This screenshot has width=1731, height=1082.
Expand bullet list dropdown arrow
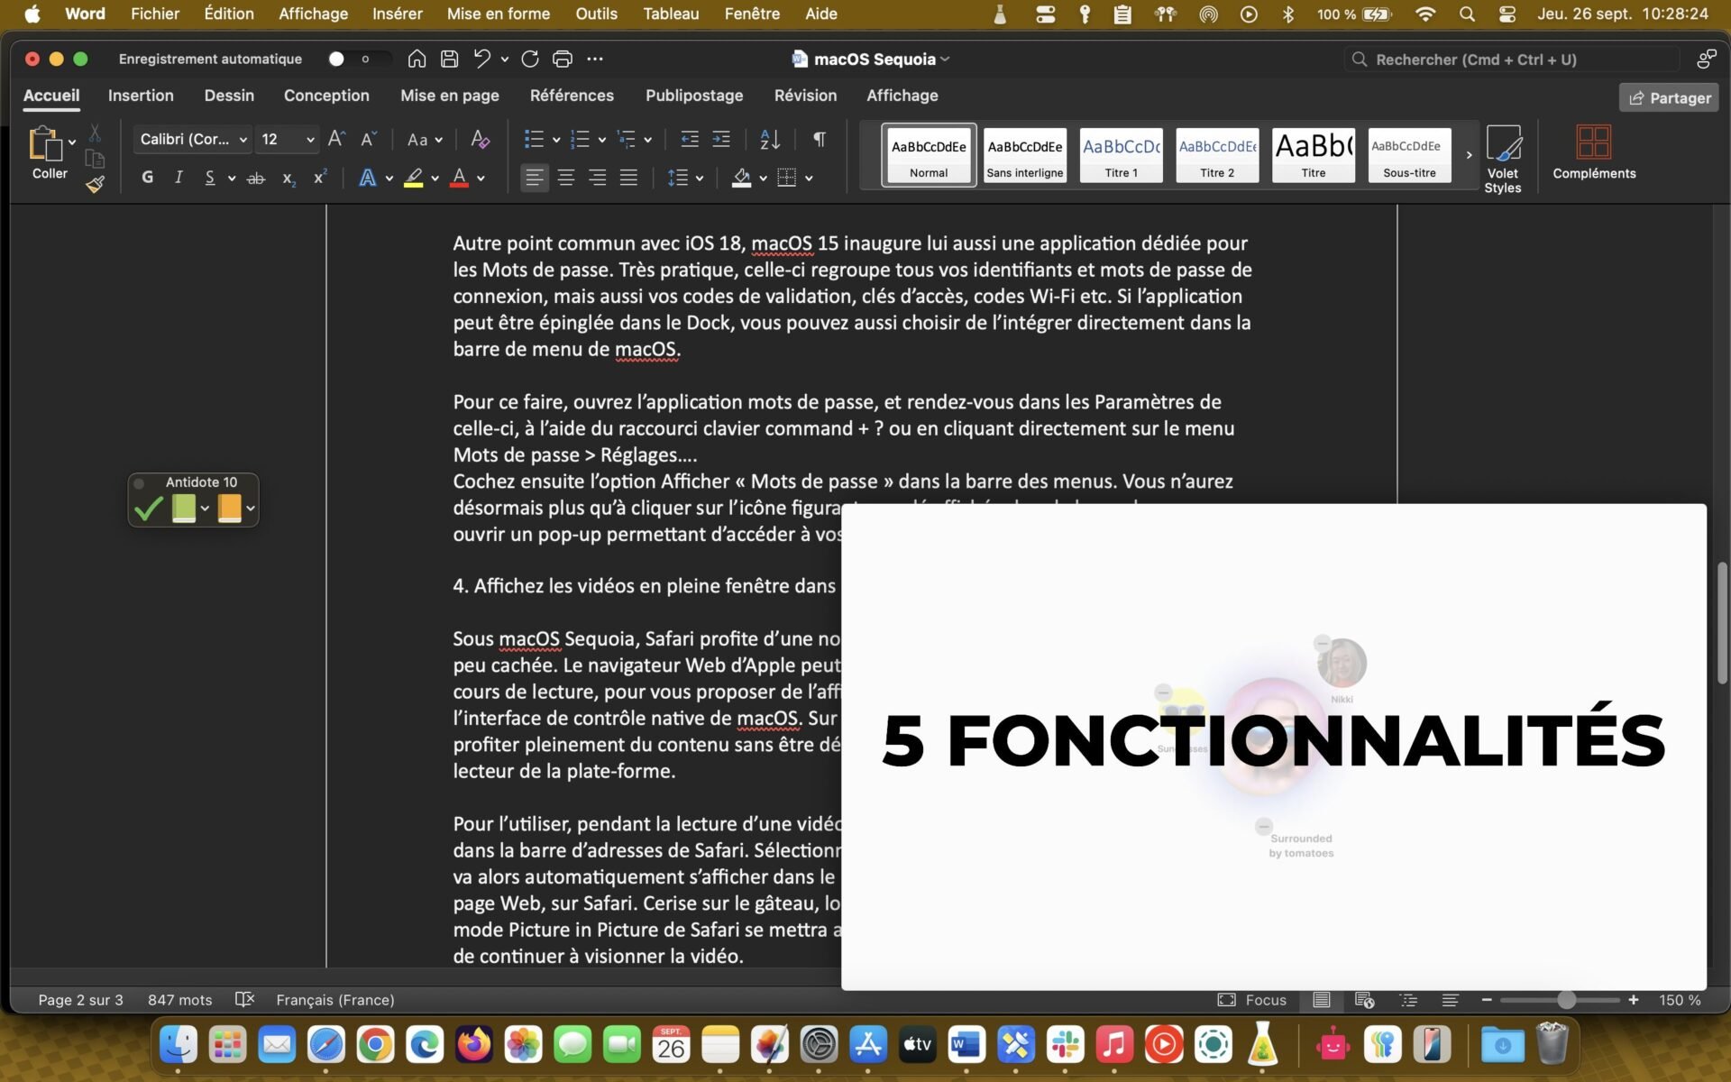pyautogui.click(x=556, y=140)
